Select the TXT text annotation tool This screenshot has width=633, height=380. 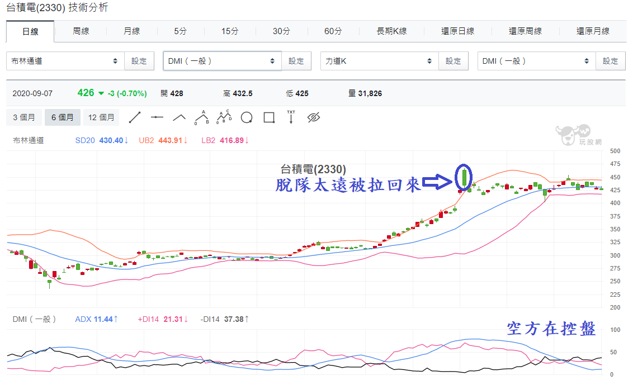click(291, 117)
